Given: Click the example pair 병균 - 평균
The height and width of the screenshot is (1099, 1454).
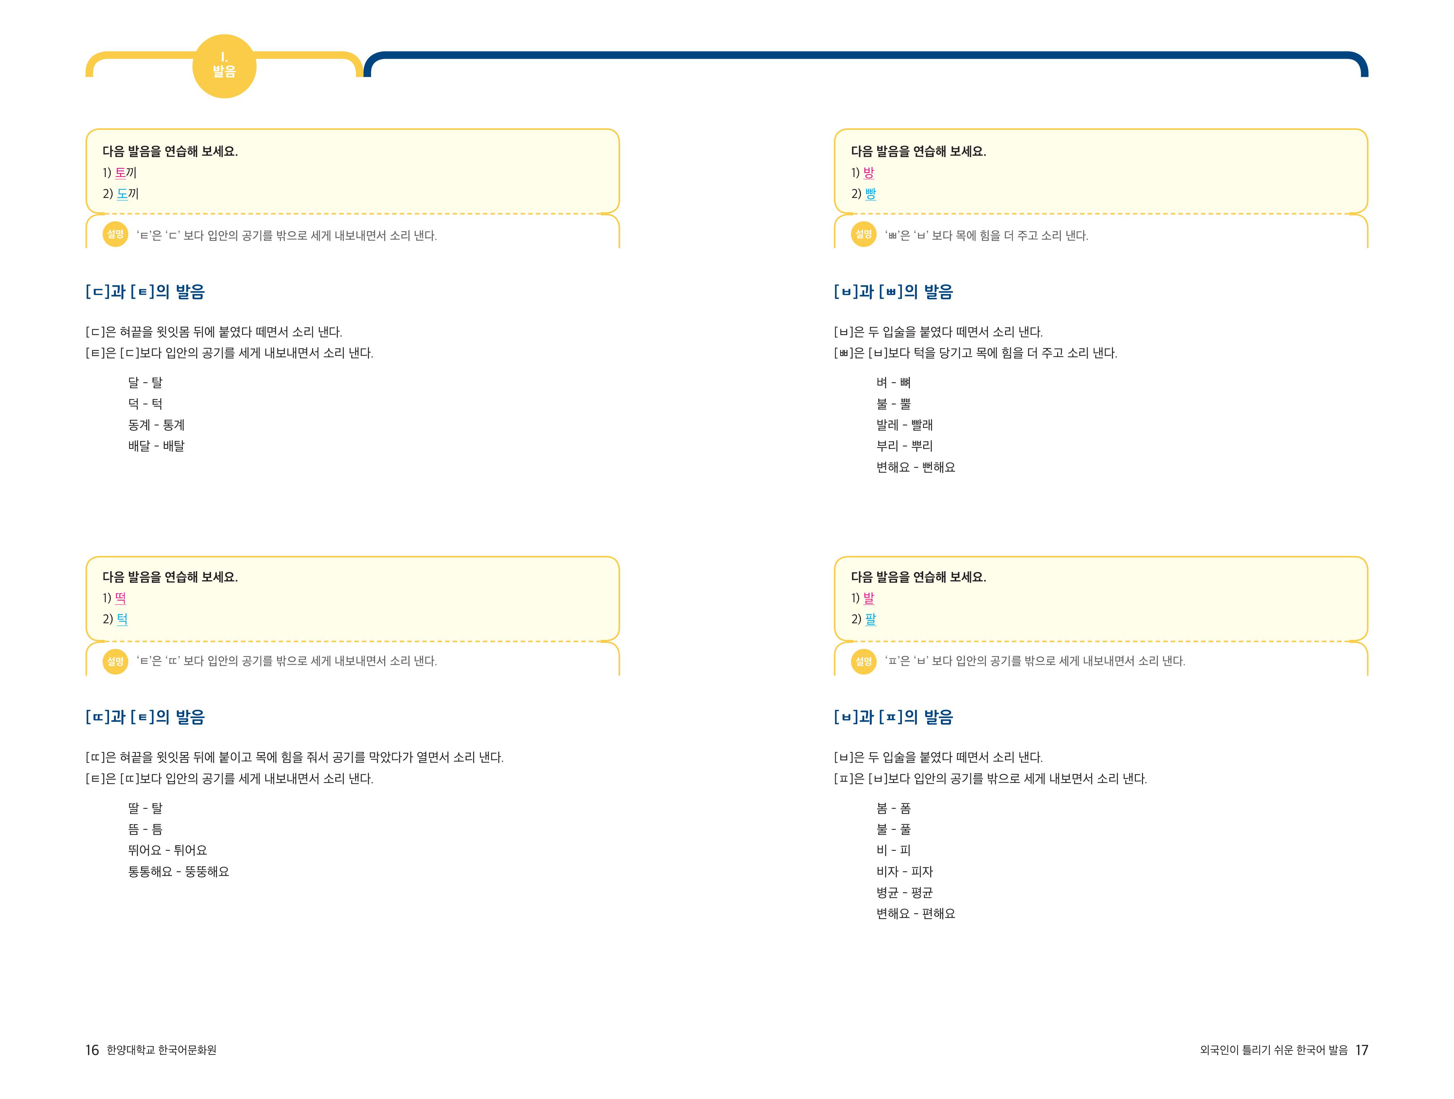Looking at the screenshot, I should click(x=904, y=893).
